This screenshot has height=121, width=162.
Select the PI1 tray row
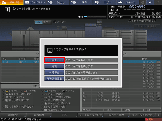point(121,94)
